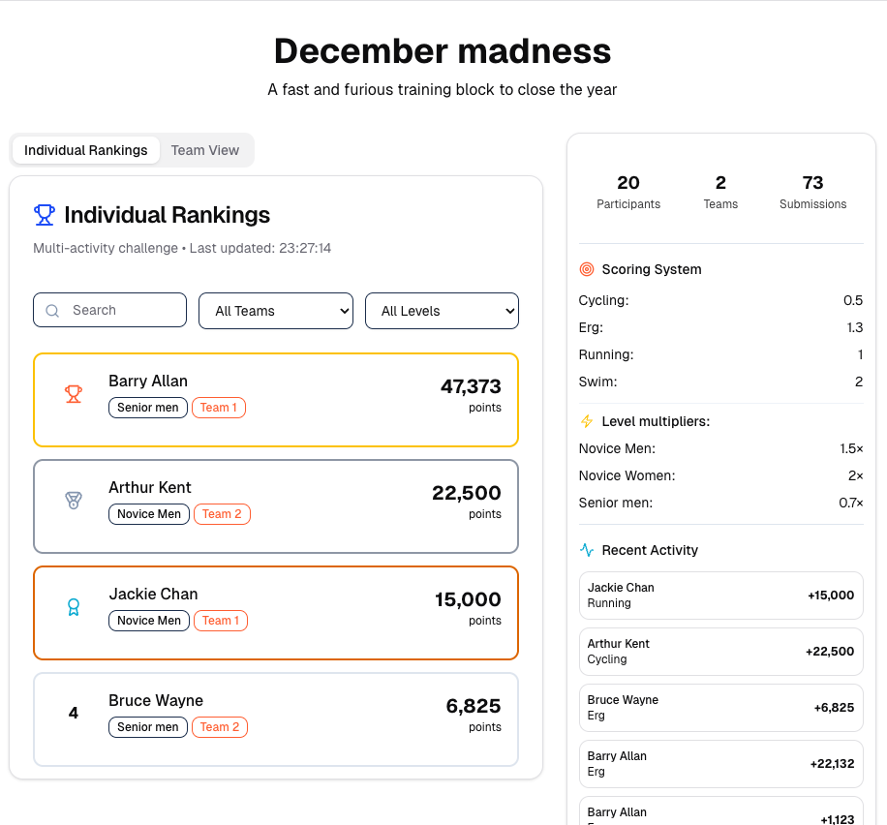Switch to the Team View tab
The height and width of the screenshot is (825, 887).
pyautogui.click(x=204, y=150)
